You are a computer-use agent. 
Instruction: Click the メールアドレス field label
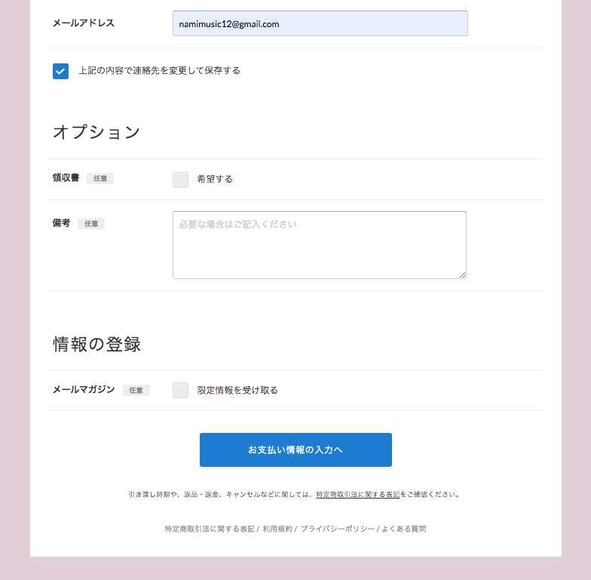click(x=84, y=23)
